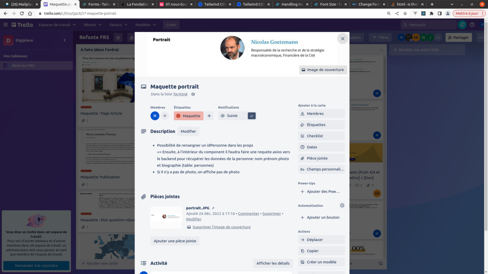Click Ajouter une pièce jointe button
This screenshot has height=274, width=488.
[175, 241]
